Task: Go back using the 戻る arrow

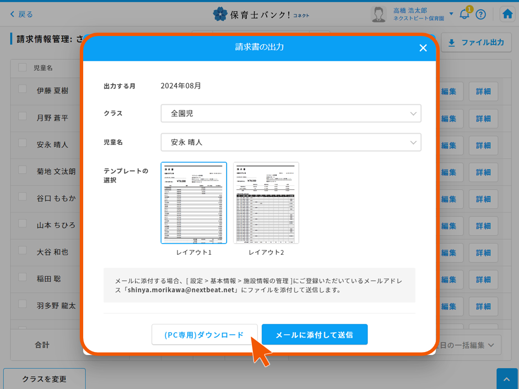Action: click(19, 14)
